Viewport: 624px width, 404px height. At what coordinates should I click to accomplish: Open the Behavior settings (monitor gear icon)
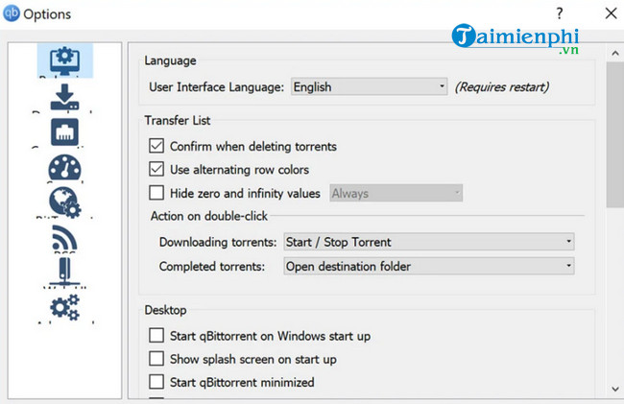65,60
